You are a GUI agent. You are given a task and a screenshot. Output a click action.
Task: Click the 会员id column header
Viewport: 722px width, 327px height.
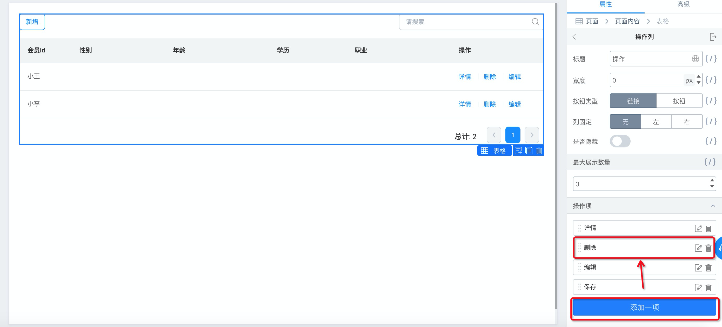pyautogui.click(x=36, y=50)
